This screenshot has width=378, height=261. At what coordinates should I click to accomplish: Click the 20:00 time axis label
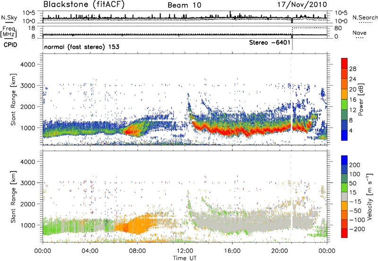279,251
